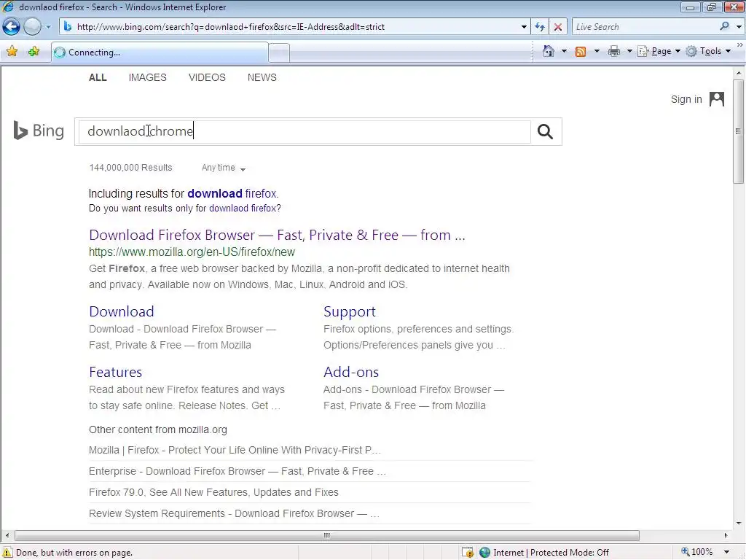Switch to Bing NEWS tab

262,77
